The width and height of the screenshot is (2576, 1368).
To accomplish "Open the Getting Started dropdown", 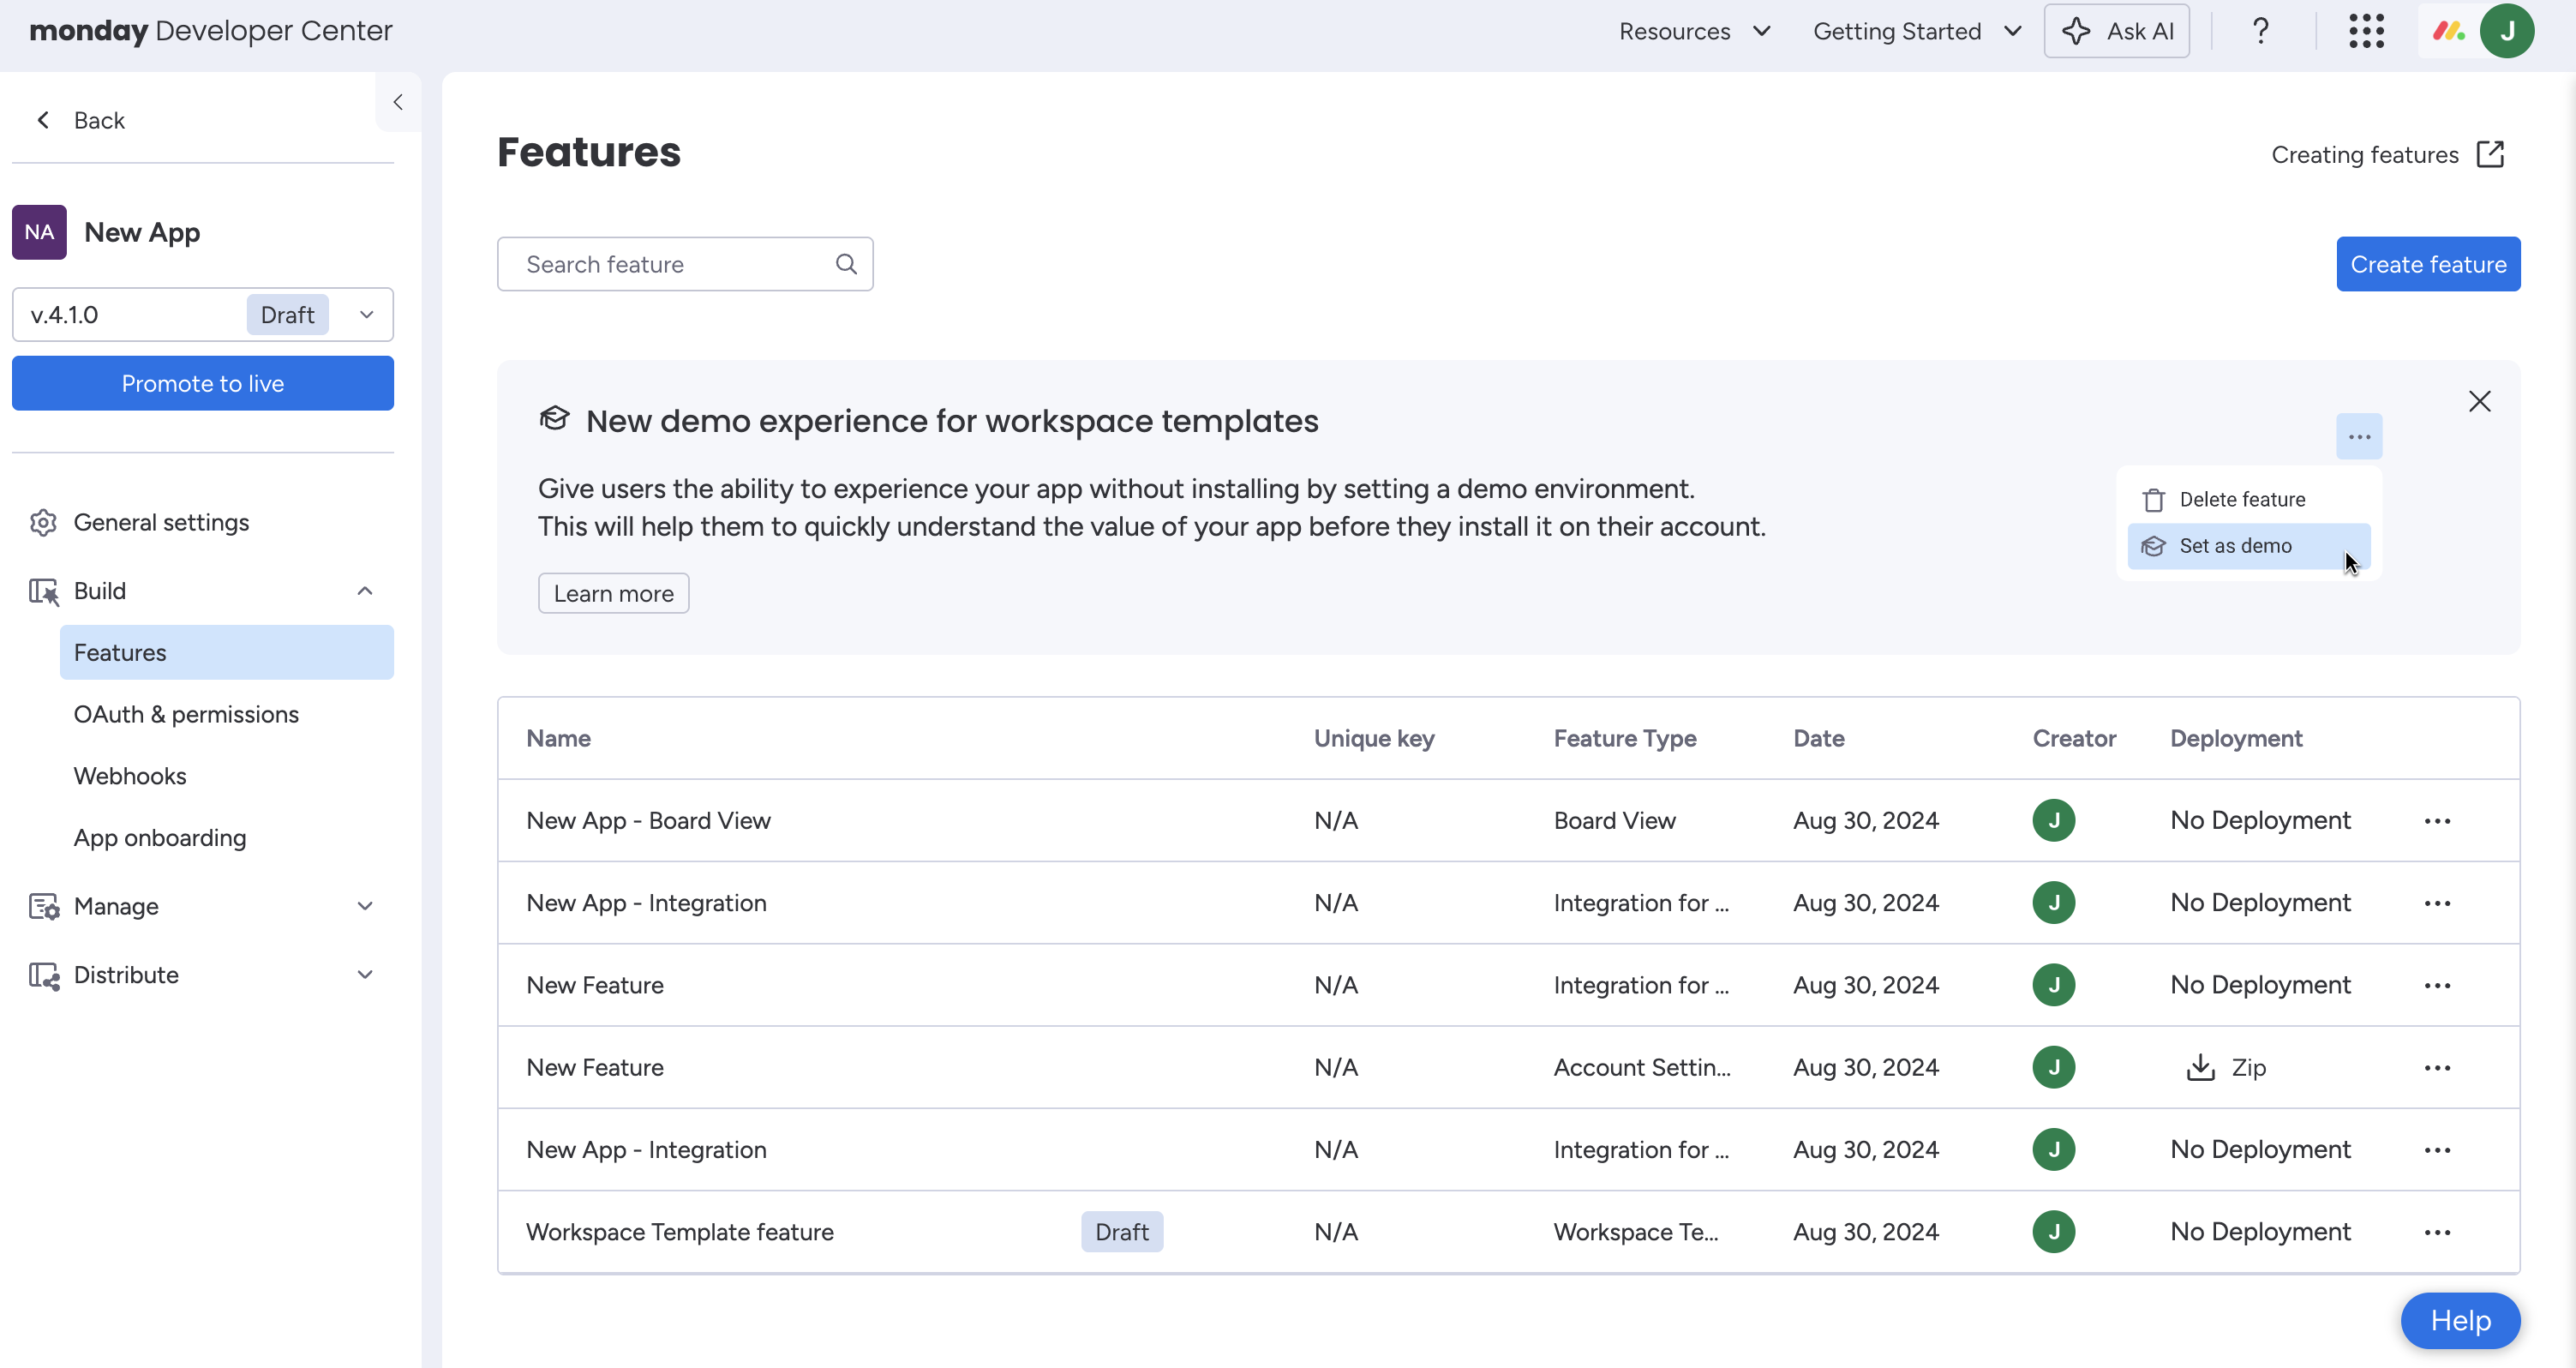I will pyautogui.click(x=1917, y=31).
